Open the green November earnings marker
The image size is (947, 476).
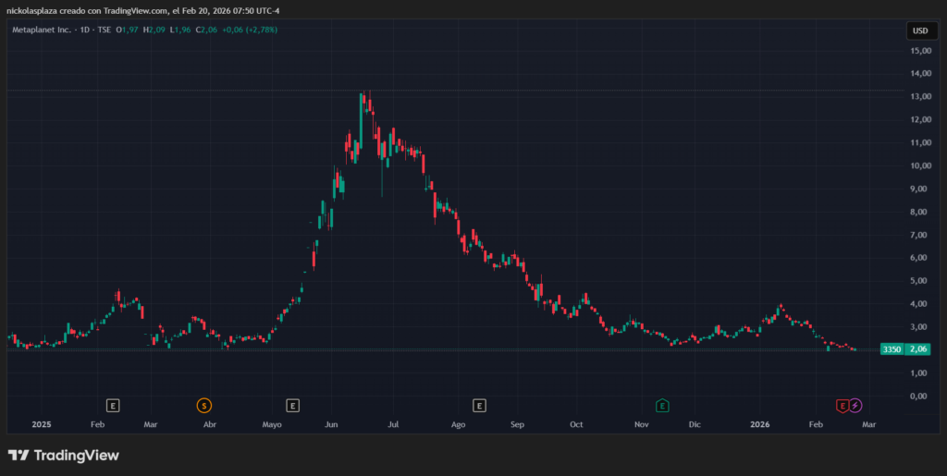(x=662, y=405)
